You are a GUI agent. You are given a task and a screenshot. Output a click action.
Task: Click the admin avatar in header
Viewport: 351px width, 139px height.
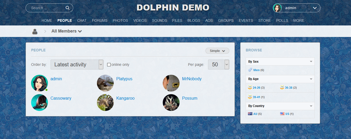tap(277, 8)
